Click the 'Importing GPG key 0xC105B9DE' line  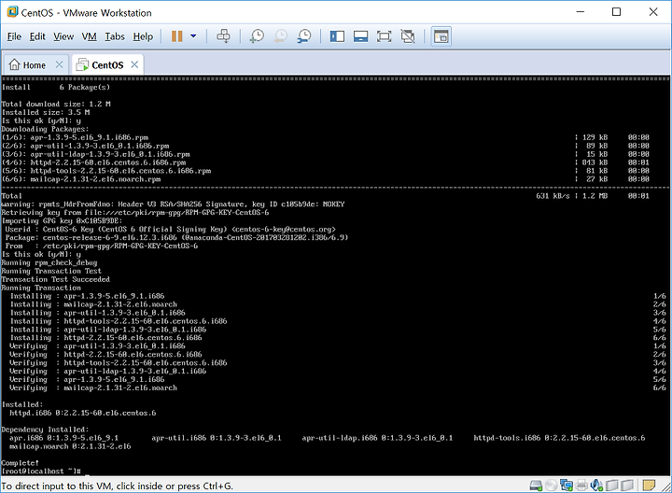(x=62, y=220)
